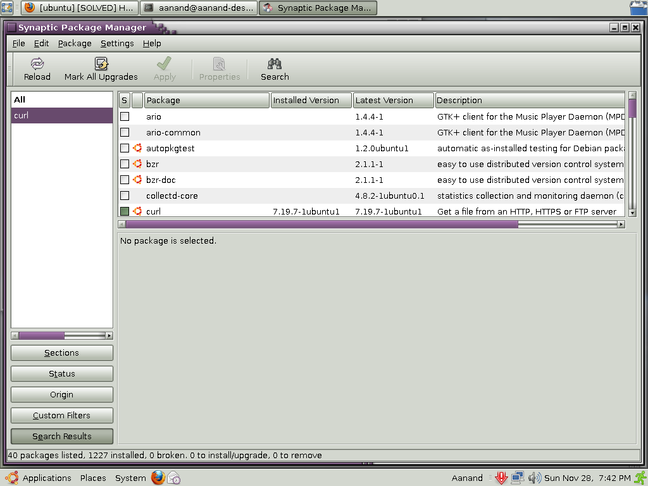Mark the collectd-core package checkbox
Screen dimensions: 648x486
(x=125, y=196)
